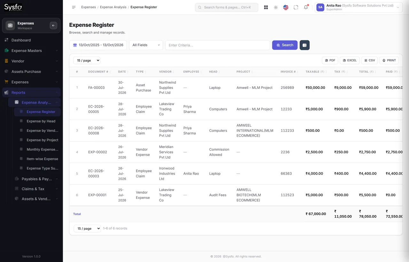
Task: Expand the Assets Purchase sidebar group
Action: coord(31,72)
